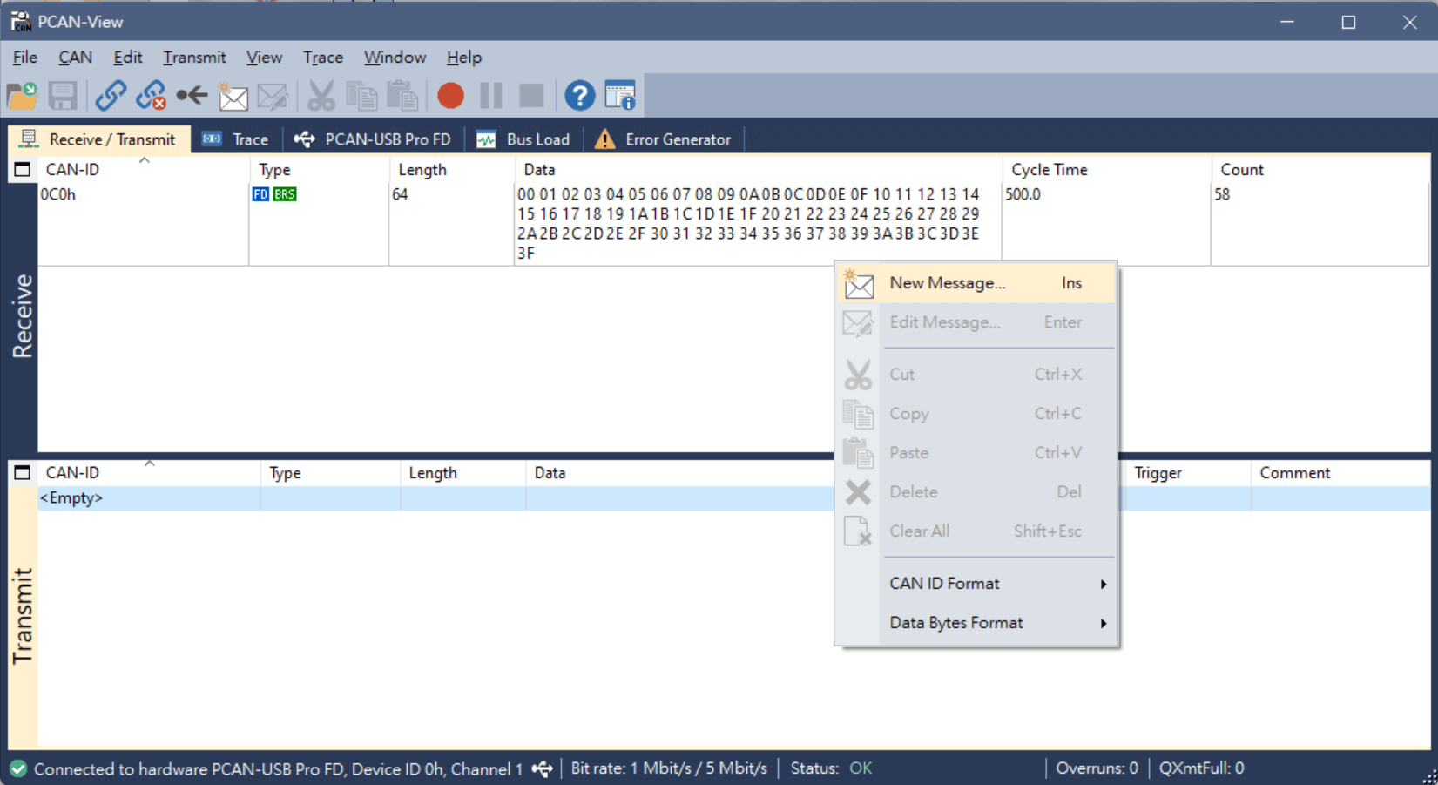The height and width of the screenshot is (785, 1438).
Task: Click the QXmtFull: 0 status entry
Action: point(1201,768)
